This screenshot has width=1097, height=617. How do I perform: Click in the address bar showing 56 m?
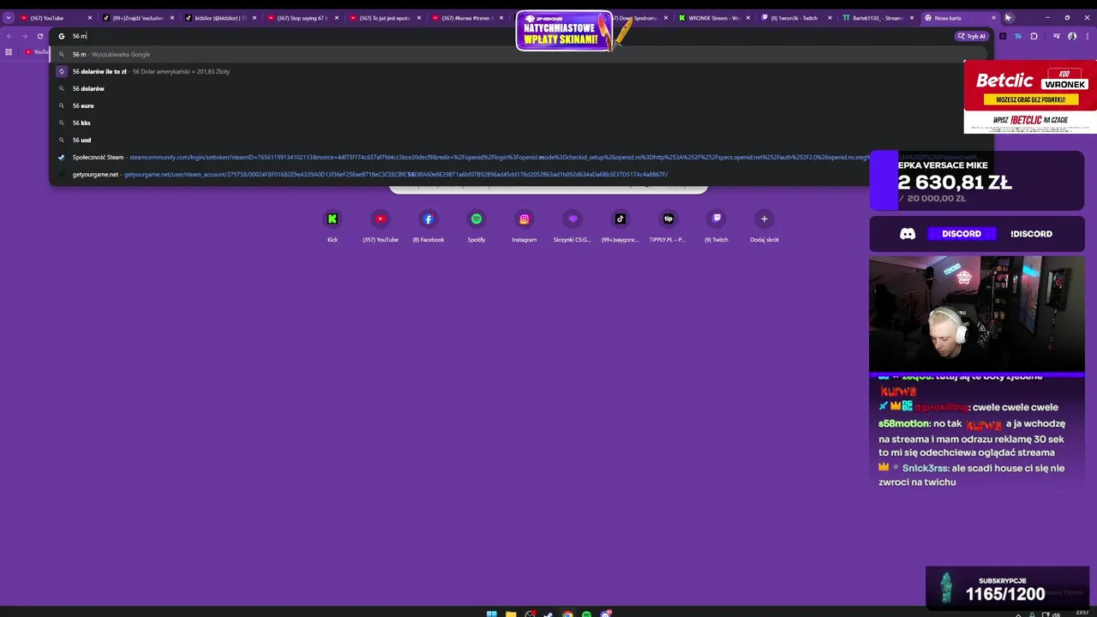click(506, 36)
